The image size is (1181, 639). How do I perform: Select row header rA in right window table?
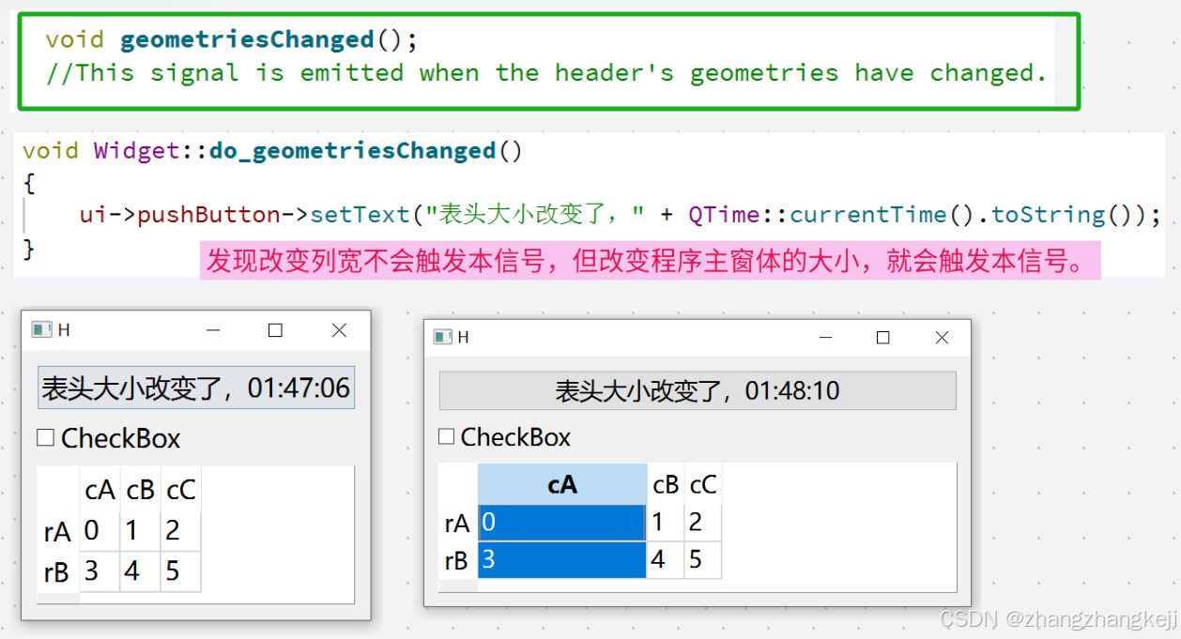pyautogui.click(x=458, y=523)
